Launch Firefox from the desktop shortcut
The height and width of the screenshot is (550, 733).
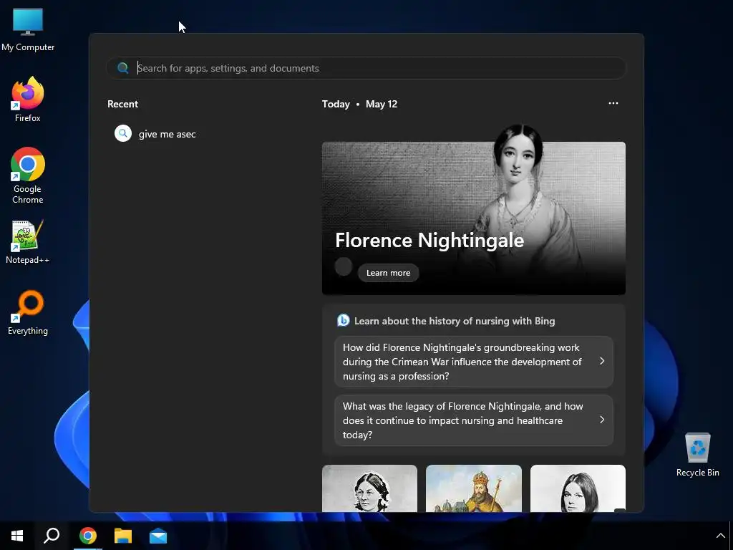[x=28, y=100]
